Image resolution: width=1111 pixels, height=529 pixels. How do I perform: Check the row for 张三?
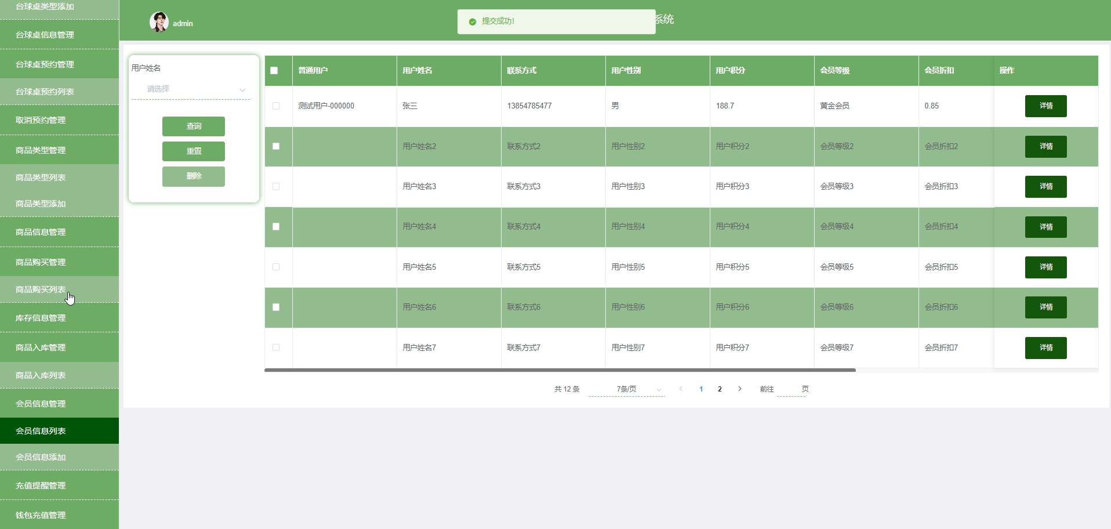[x=276, y=106]
